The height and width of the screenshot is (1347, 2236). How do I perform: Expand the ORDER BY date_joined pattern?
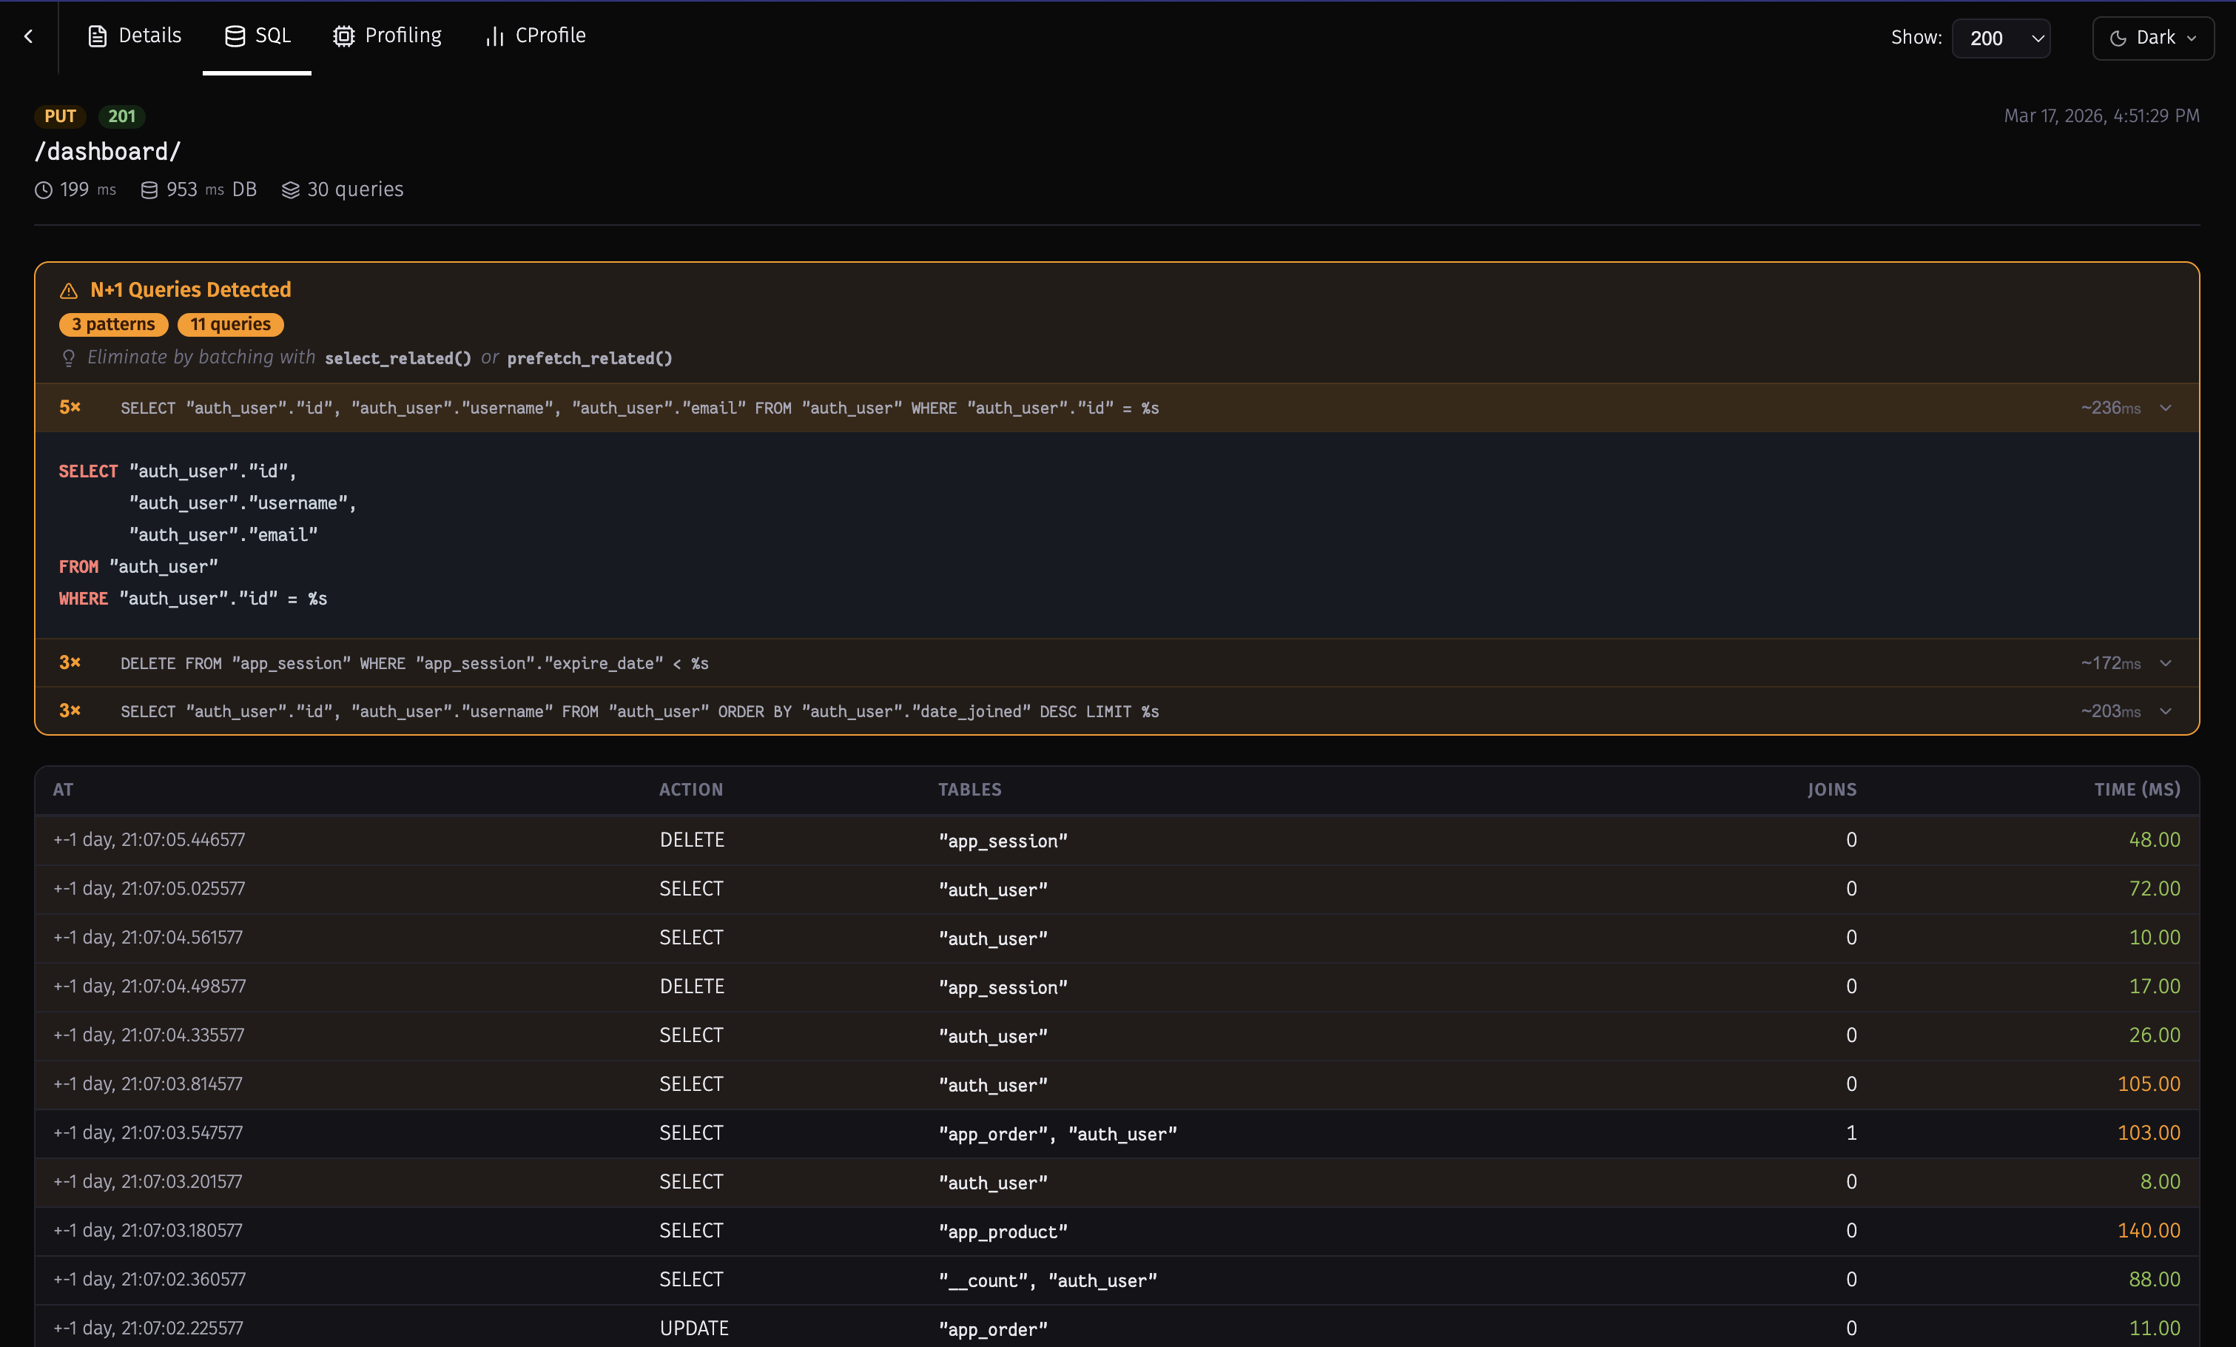(x=2165, y=712)
